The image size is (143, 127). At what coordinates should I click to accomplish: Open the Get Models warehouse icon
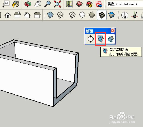pyautogui.click(x=79, y=4)
